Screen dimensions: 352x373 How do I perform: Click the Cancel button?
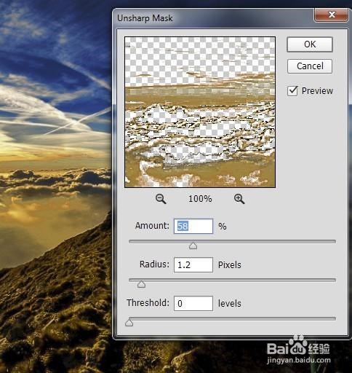click(x=310, y=66)
